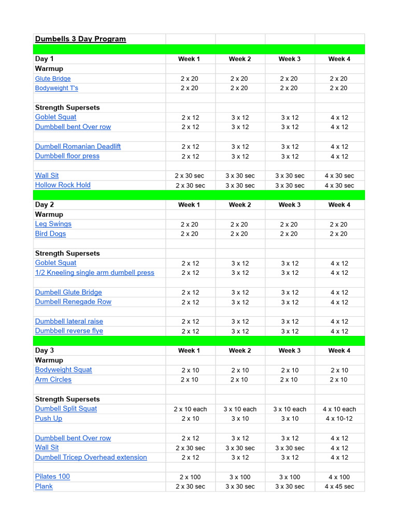398x530 pixels.
Task: Open the Push Up link
Action: click(48, 418)
